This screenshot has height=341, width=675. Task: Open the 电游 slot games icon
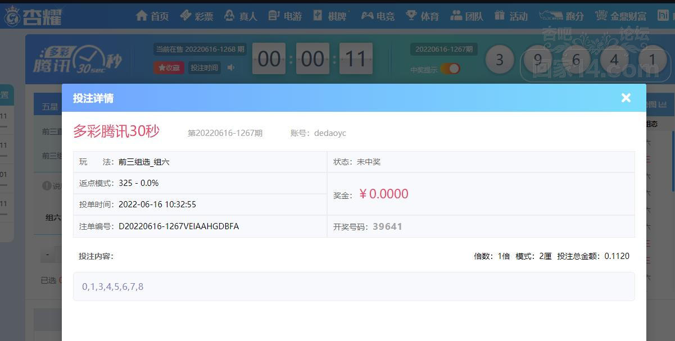tap(274, 16)
